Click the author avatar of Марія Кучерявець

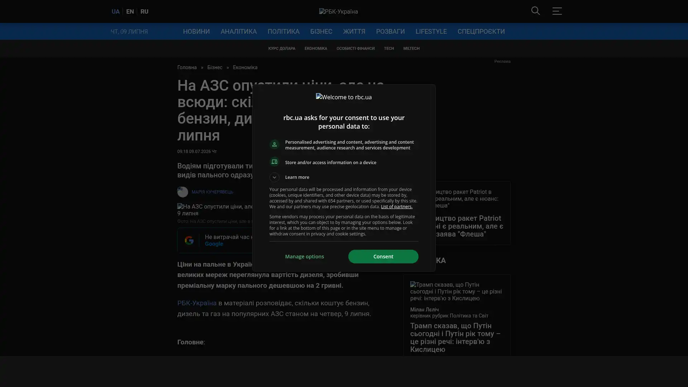[182, 192]
